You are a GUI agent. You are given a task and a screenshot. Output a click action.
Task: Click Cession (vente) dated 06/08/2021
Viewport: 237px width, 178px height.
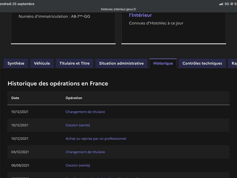pyautogui.click(x=78, y=166)
